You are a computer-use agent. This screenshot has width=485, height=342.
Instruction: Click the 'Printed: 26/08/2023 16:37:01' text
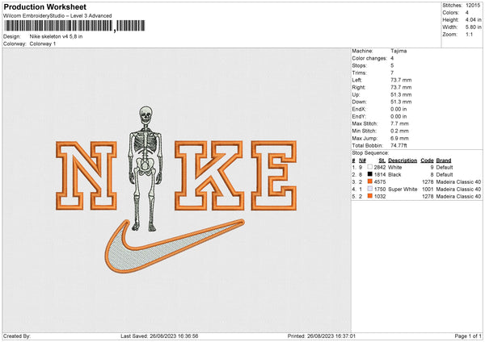pyautogui.click(x=322, y=336)
